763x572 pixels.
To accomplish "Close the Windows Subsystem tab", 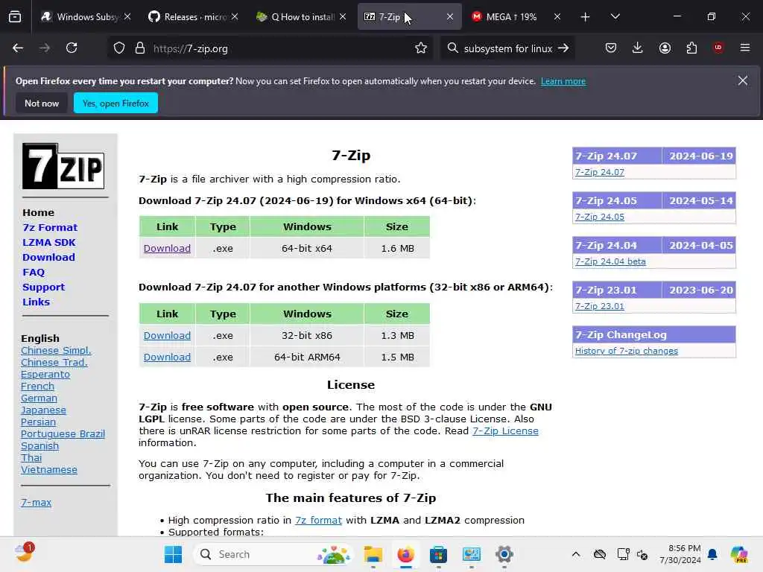I will click(x=127, y=17).
